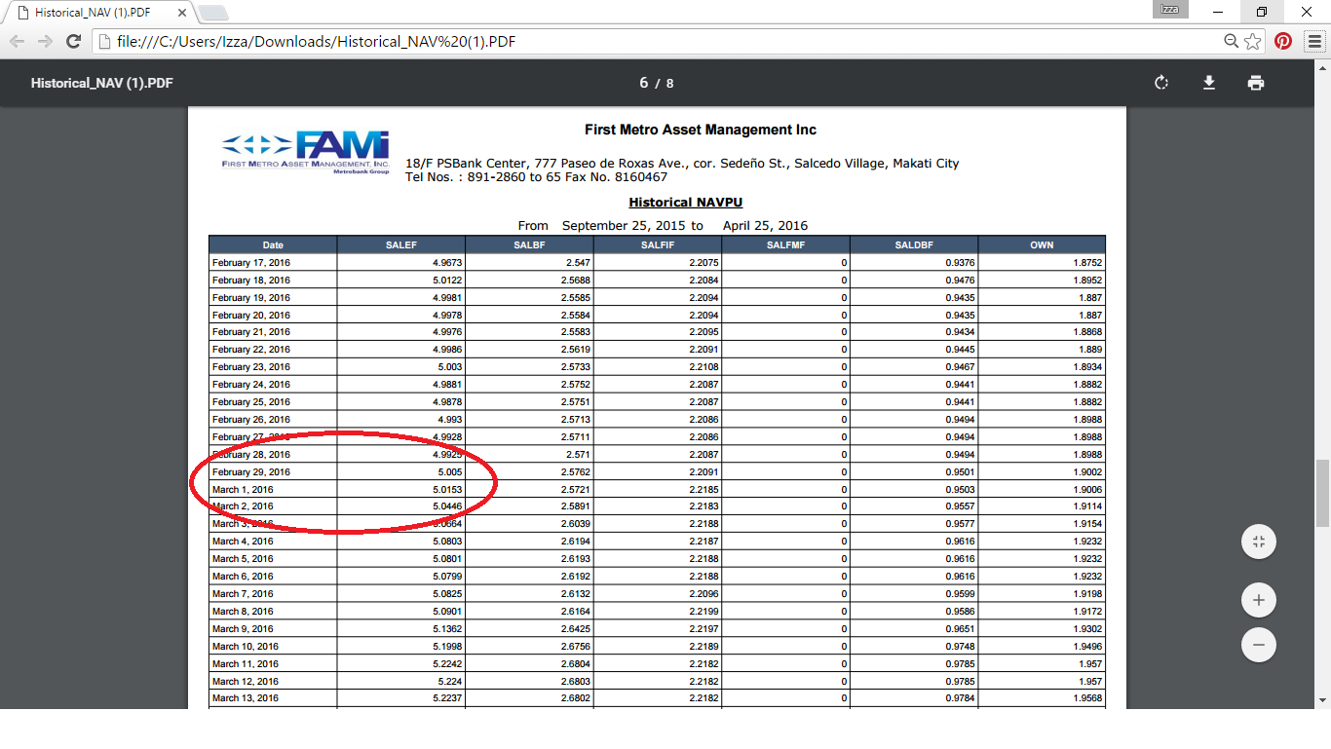The width and height of the screenshot is (1331, 749).
Task: Click the fit to page button
Action: click(x=1259, y=542)
